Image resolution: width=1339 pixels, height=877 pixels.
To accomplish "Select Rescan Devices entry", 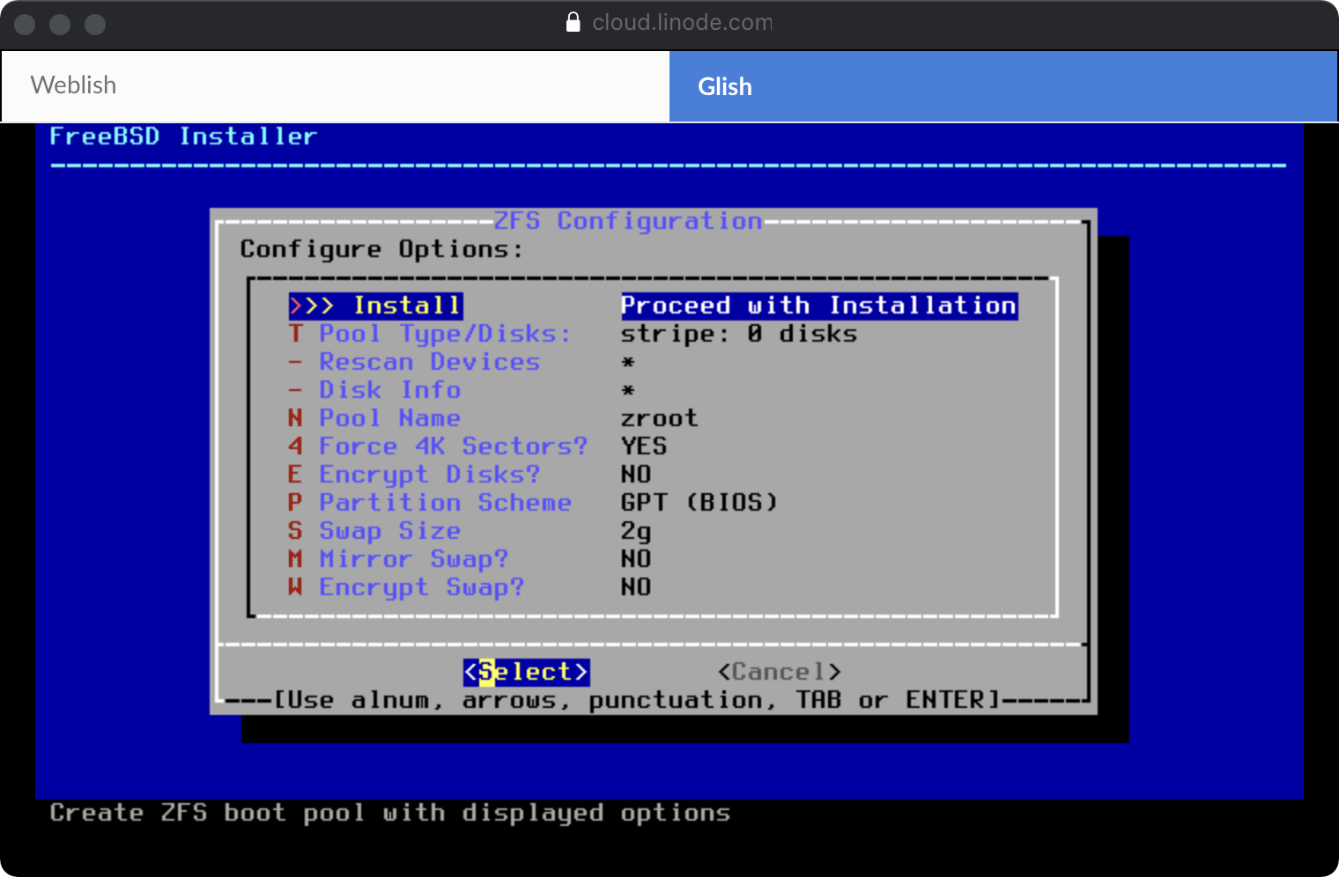I will (429, 362).
